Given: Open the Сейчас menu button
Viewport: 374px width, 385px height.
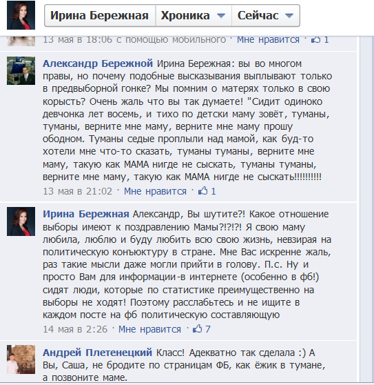Looking at the screenshot, I should 266,15.
